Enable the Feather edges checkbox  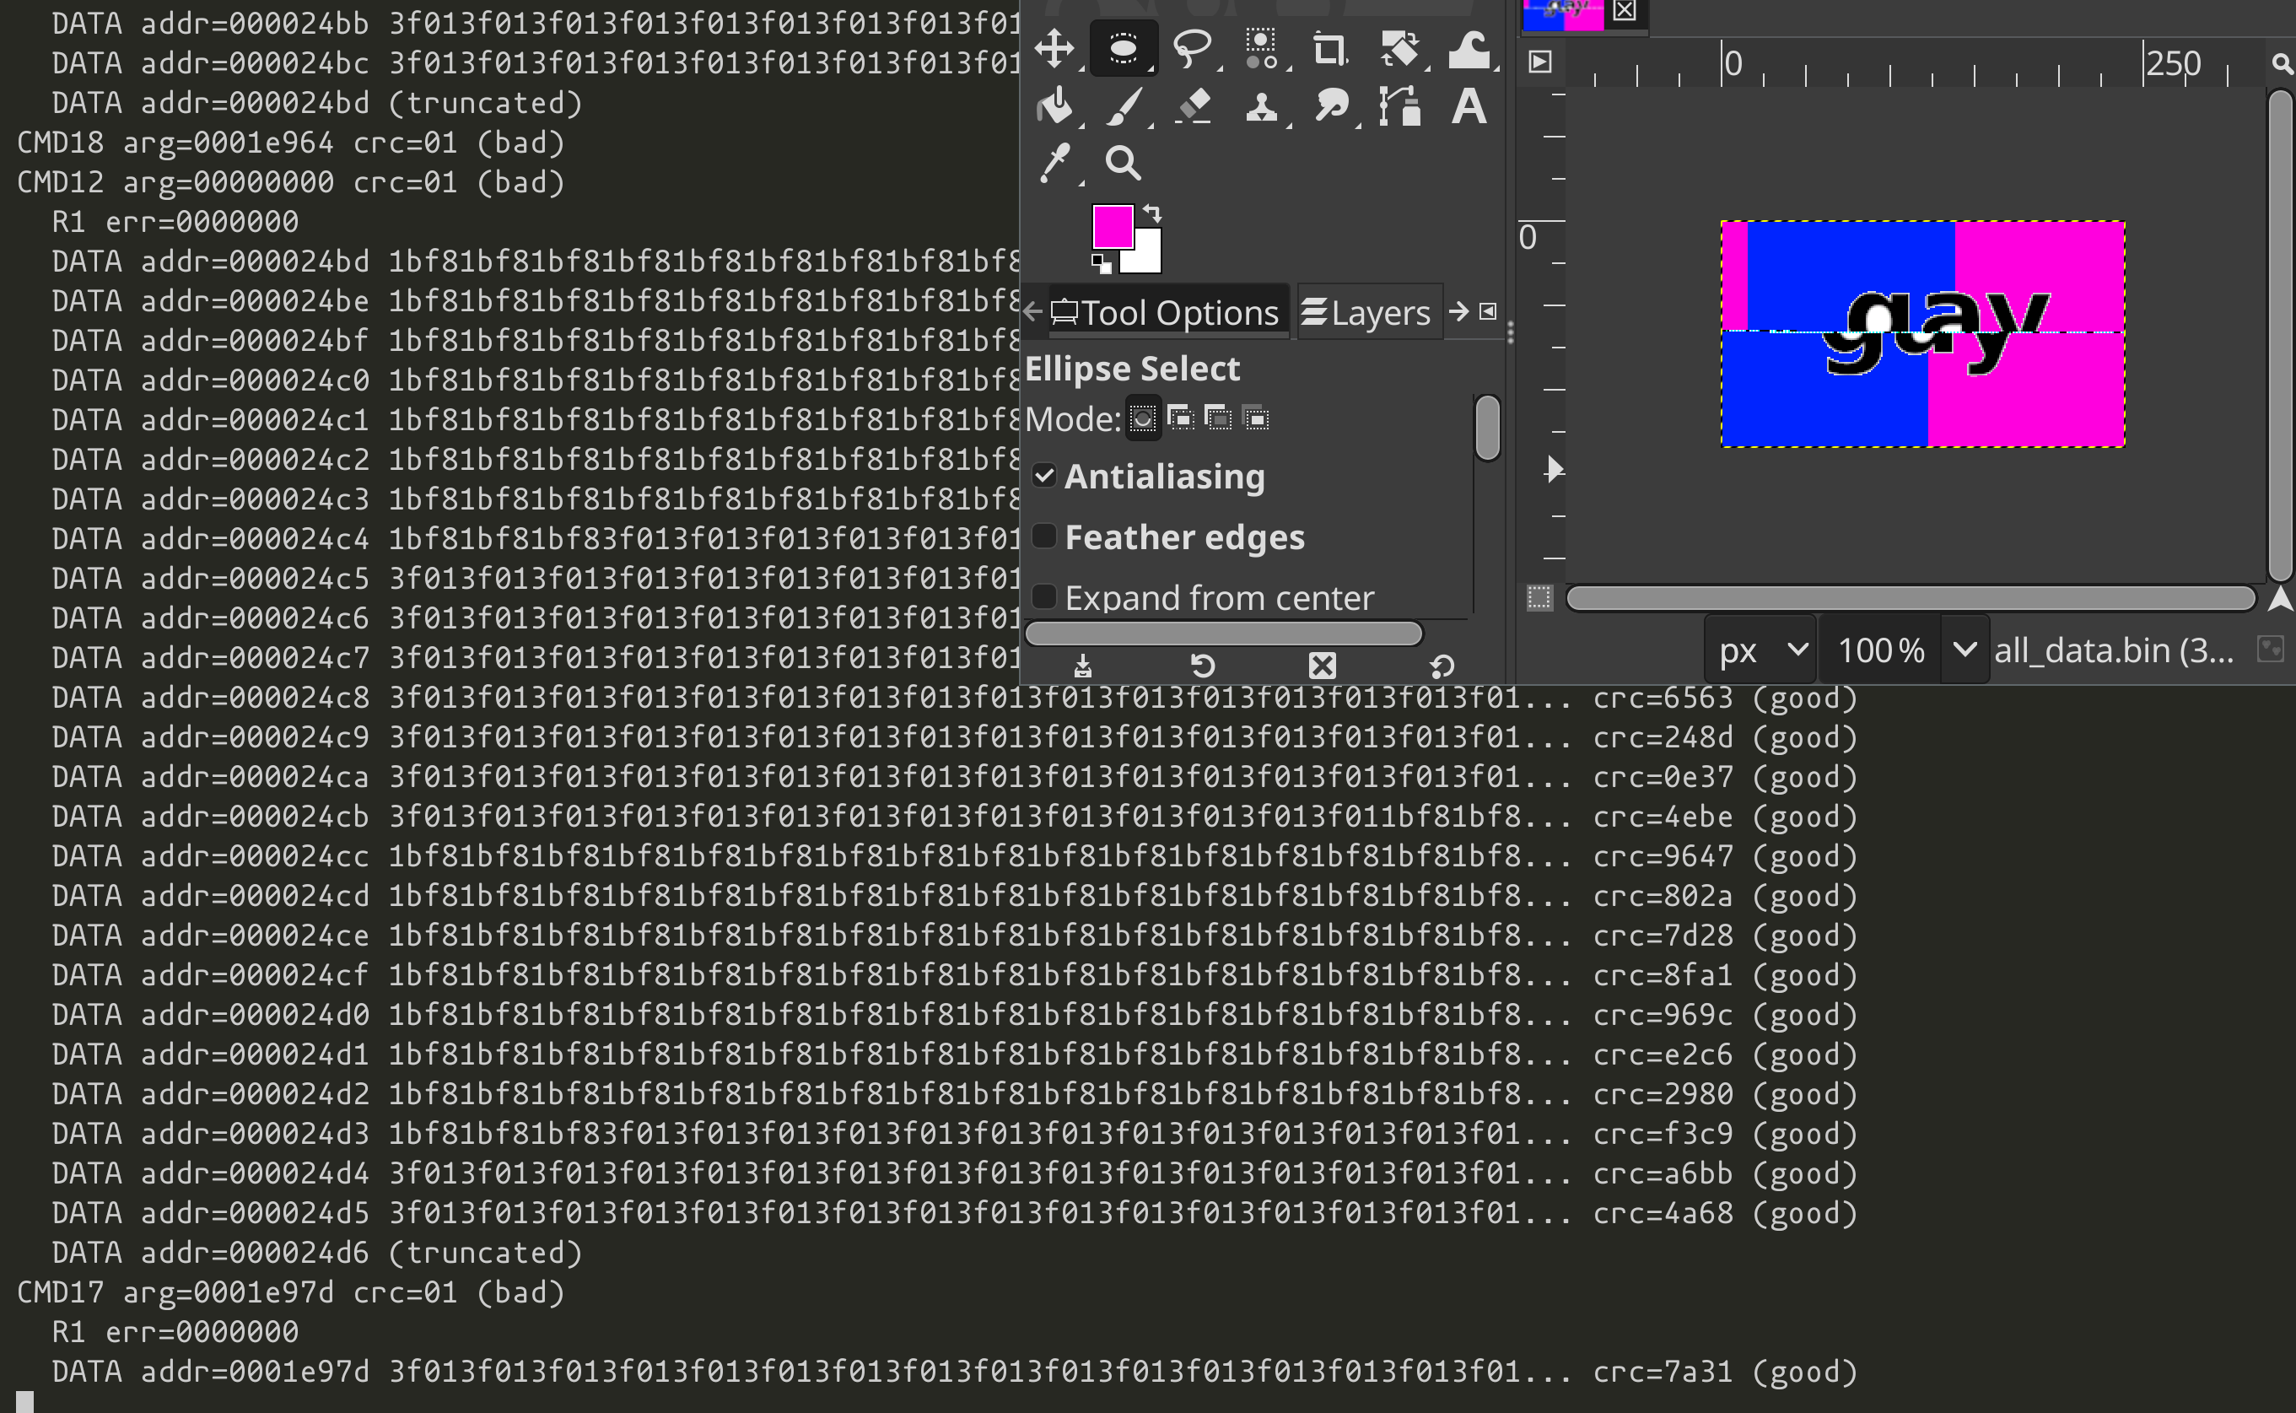point(1043,537)
